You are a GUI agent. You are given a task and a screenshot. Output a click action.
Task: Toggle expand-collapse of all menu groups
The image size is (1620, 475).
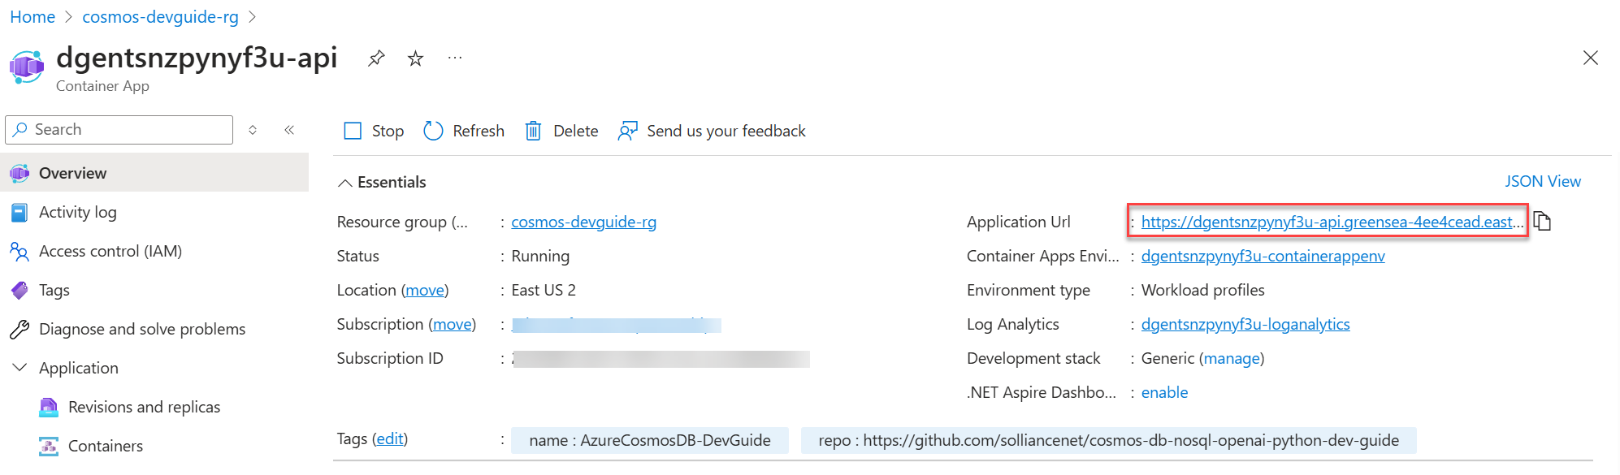[253, 130]
